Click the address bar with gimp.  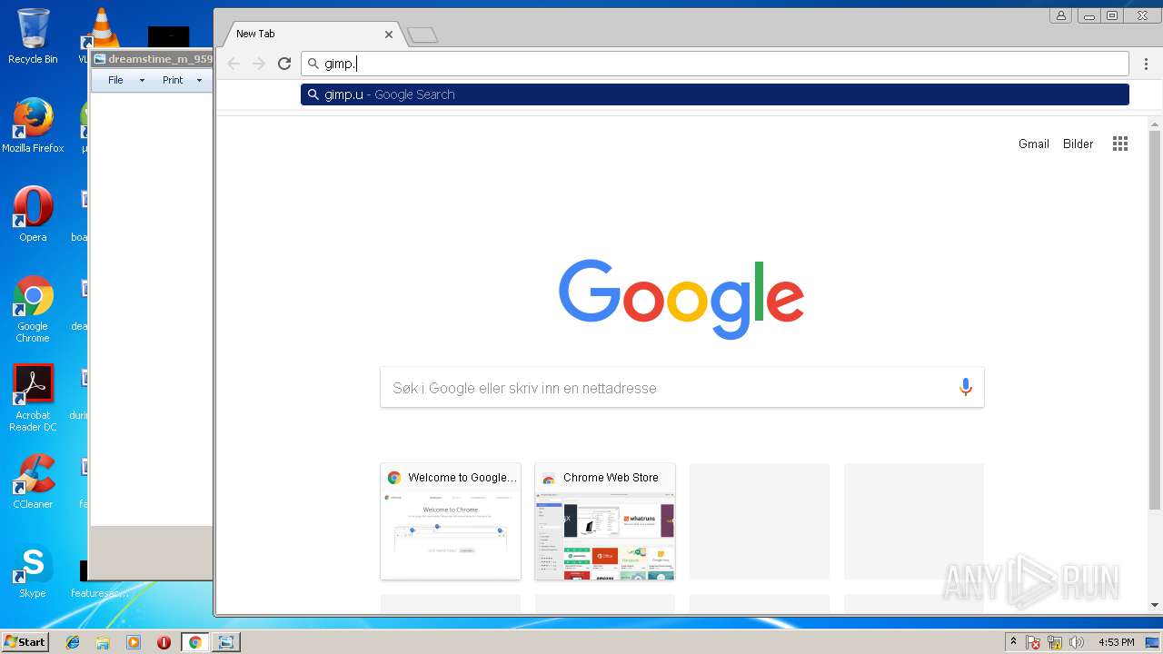point(715,64)
